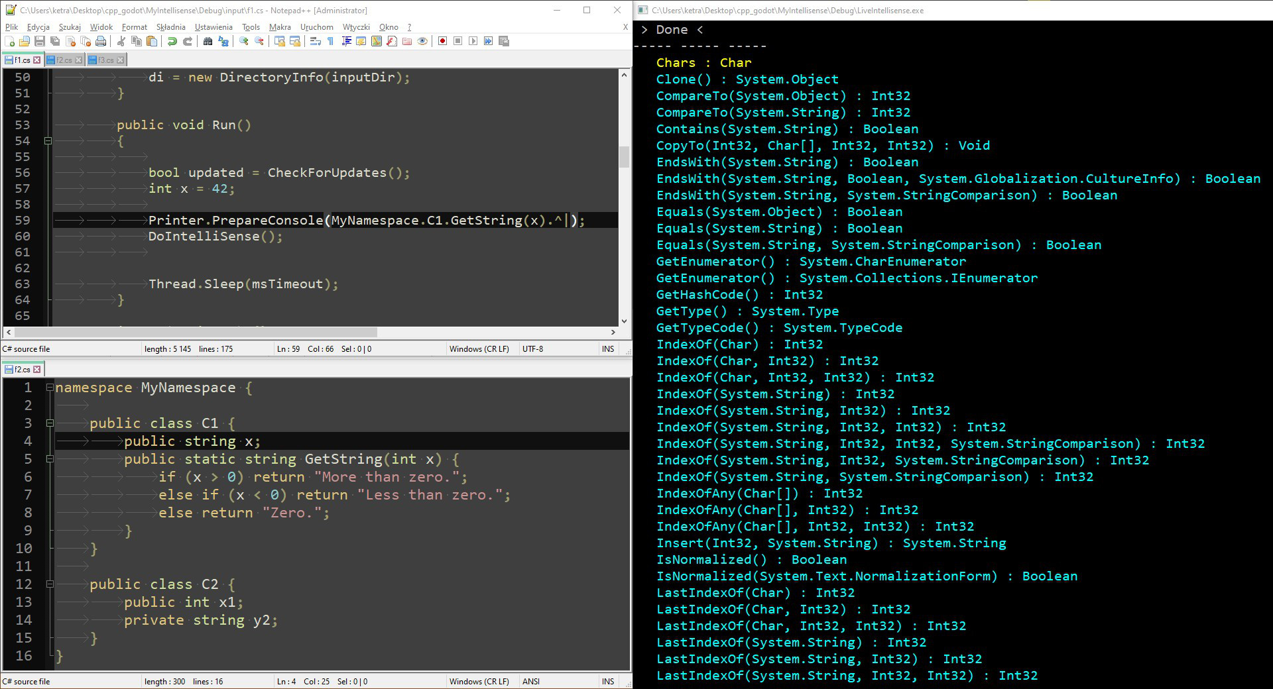Paste from the clipboard
This screenshot has height=689, width=1273.
pos(151,41)
